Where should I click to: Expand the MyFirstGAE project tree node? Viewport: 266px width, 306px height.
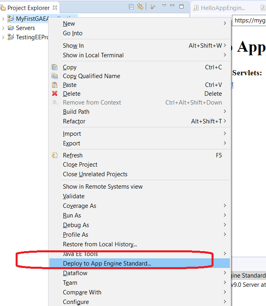(4, 19)
